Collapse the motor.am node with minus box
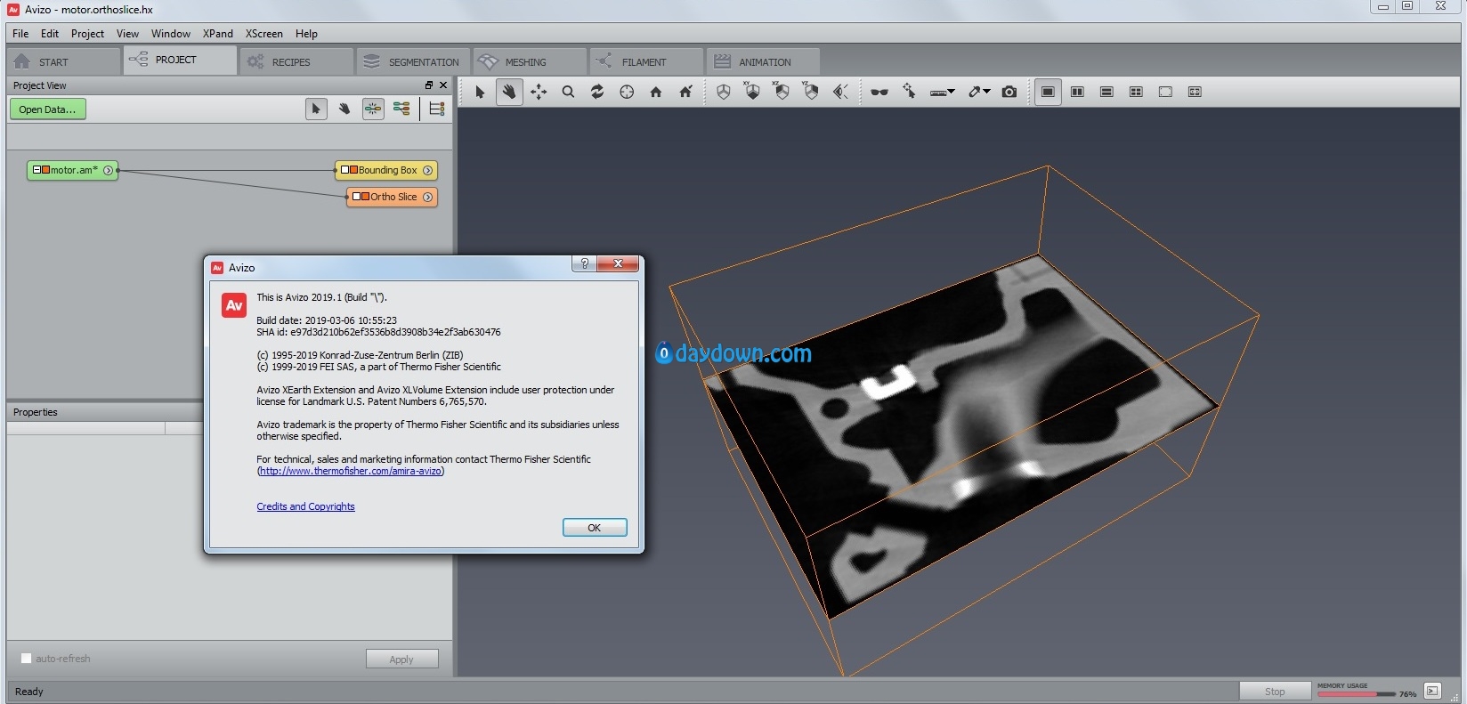This screenshot has width=1467, height=704. tap(36, 170)
